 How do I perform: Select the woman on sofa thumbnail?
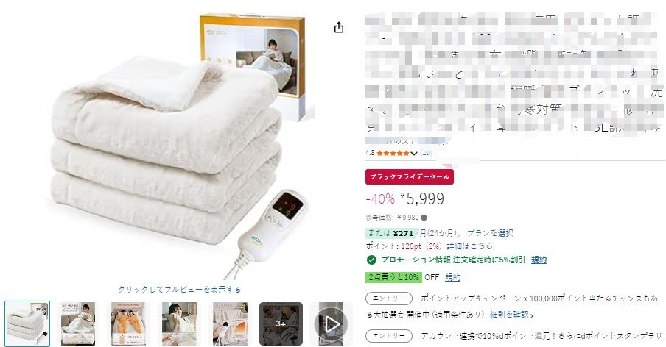[x=78, y=324]
